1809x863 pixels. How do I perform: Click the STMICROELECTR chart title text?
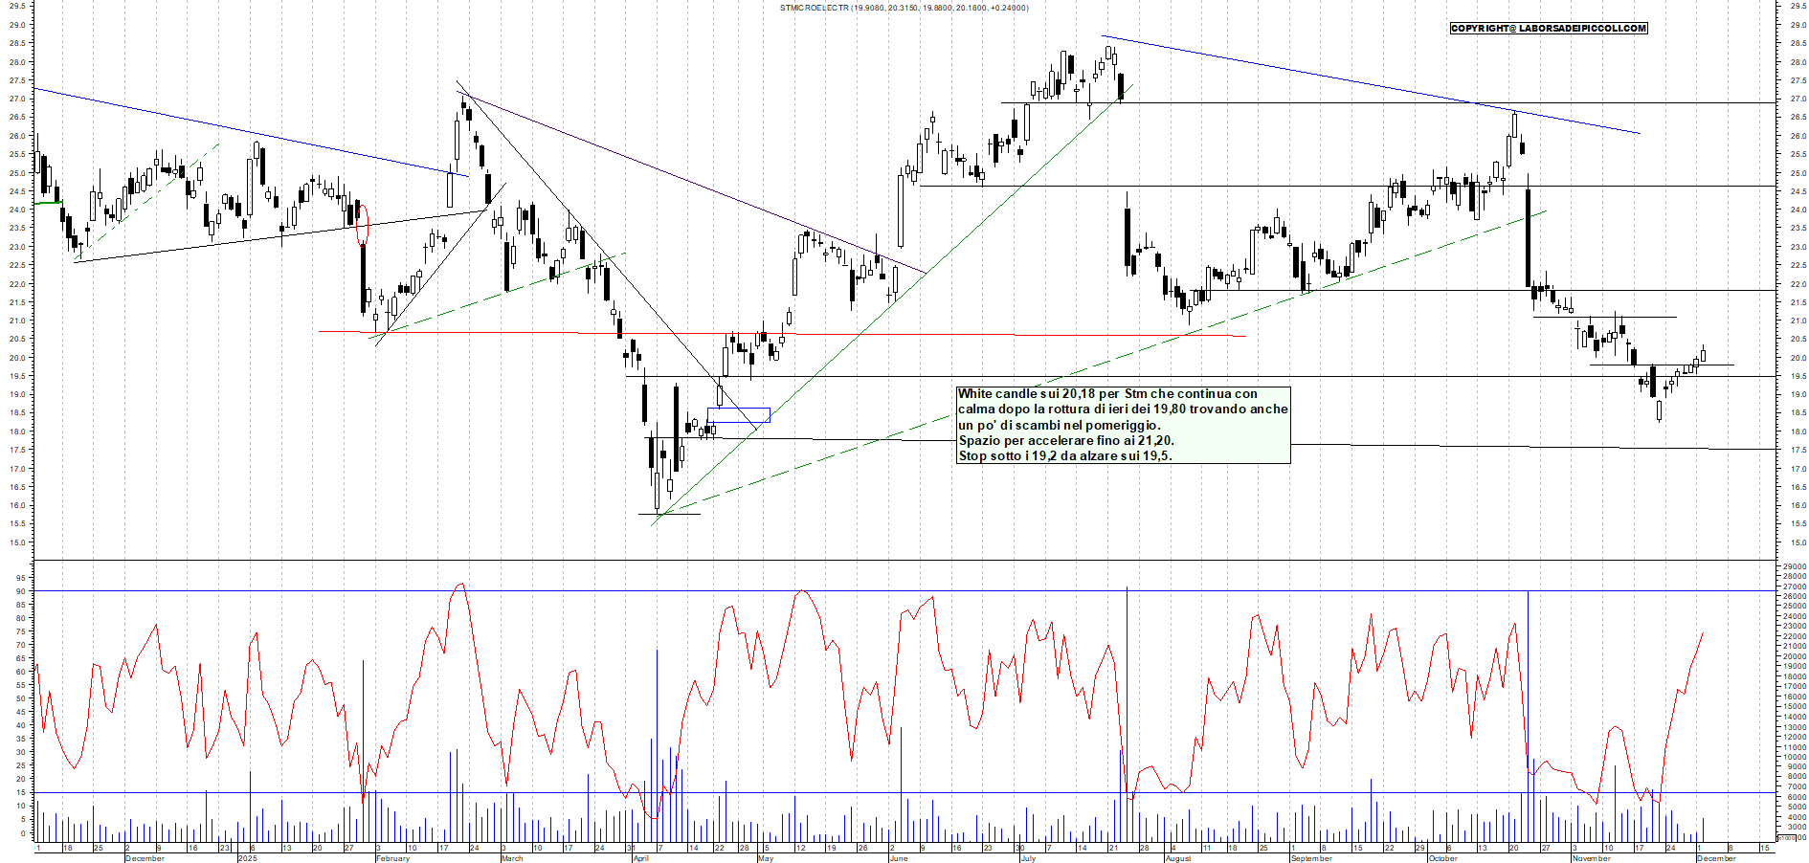coord(814,8)
